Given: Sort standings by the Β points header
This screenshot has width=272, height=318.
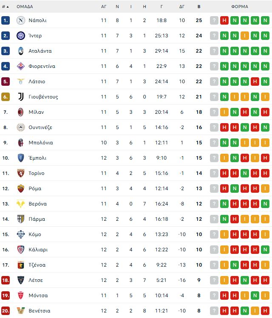Looking at the screenshot, I should pyautogui.click(x=199, y=7).
